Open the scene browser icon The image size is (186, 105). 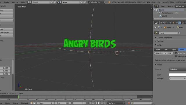click(x=59, y=2)
